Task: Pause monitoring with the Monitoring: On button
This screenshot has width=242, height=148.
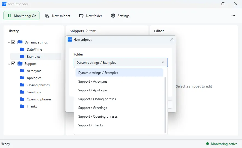Action: click(x=21, y=16)
